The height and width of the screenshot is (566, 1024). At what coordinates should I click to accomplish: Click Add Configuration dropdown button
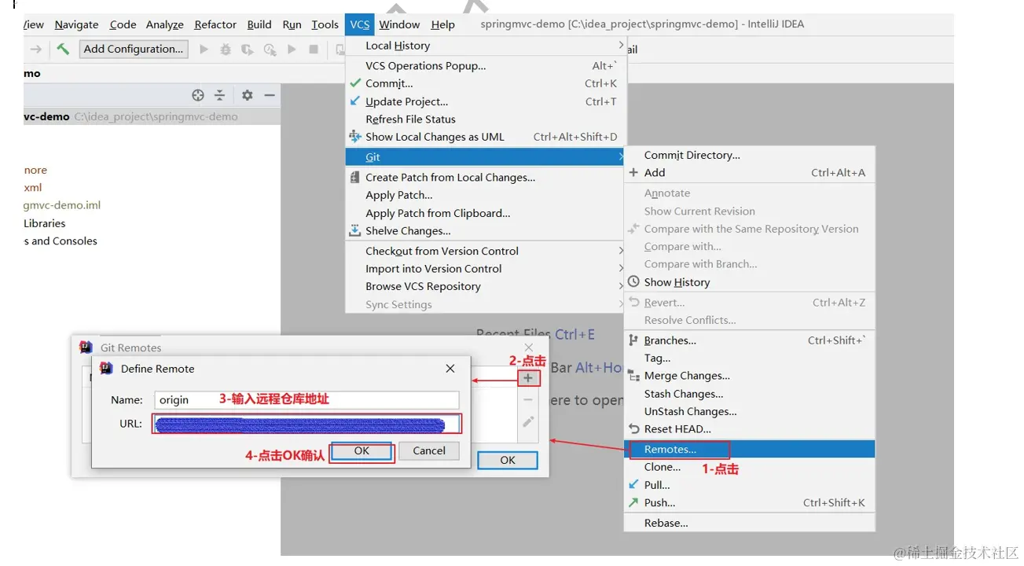[134, 49]
